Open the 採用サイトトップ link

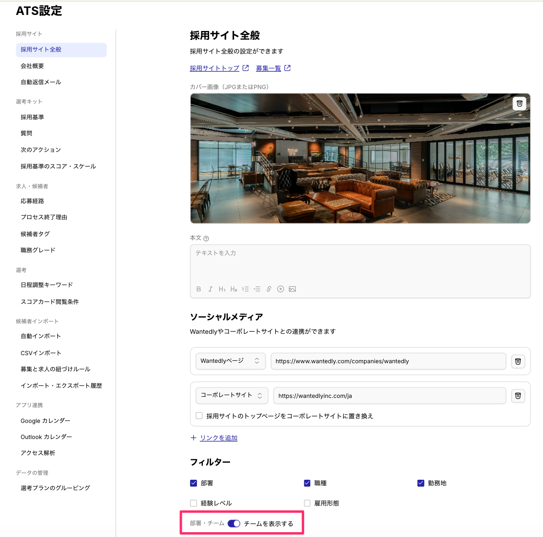215,69
